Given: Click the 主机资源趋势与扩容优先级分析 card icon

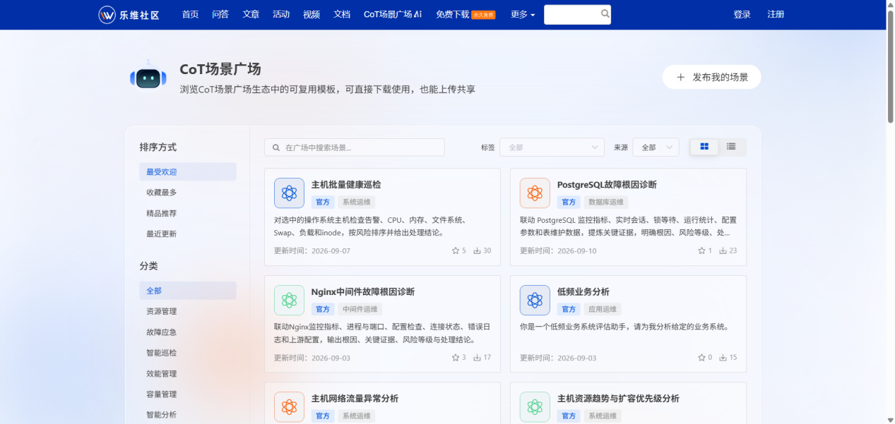Looking at the screenshot, I should click(x=535, y=407).
